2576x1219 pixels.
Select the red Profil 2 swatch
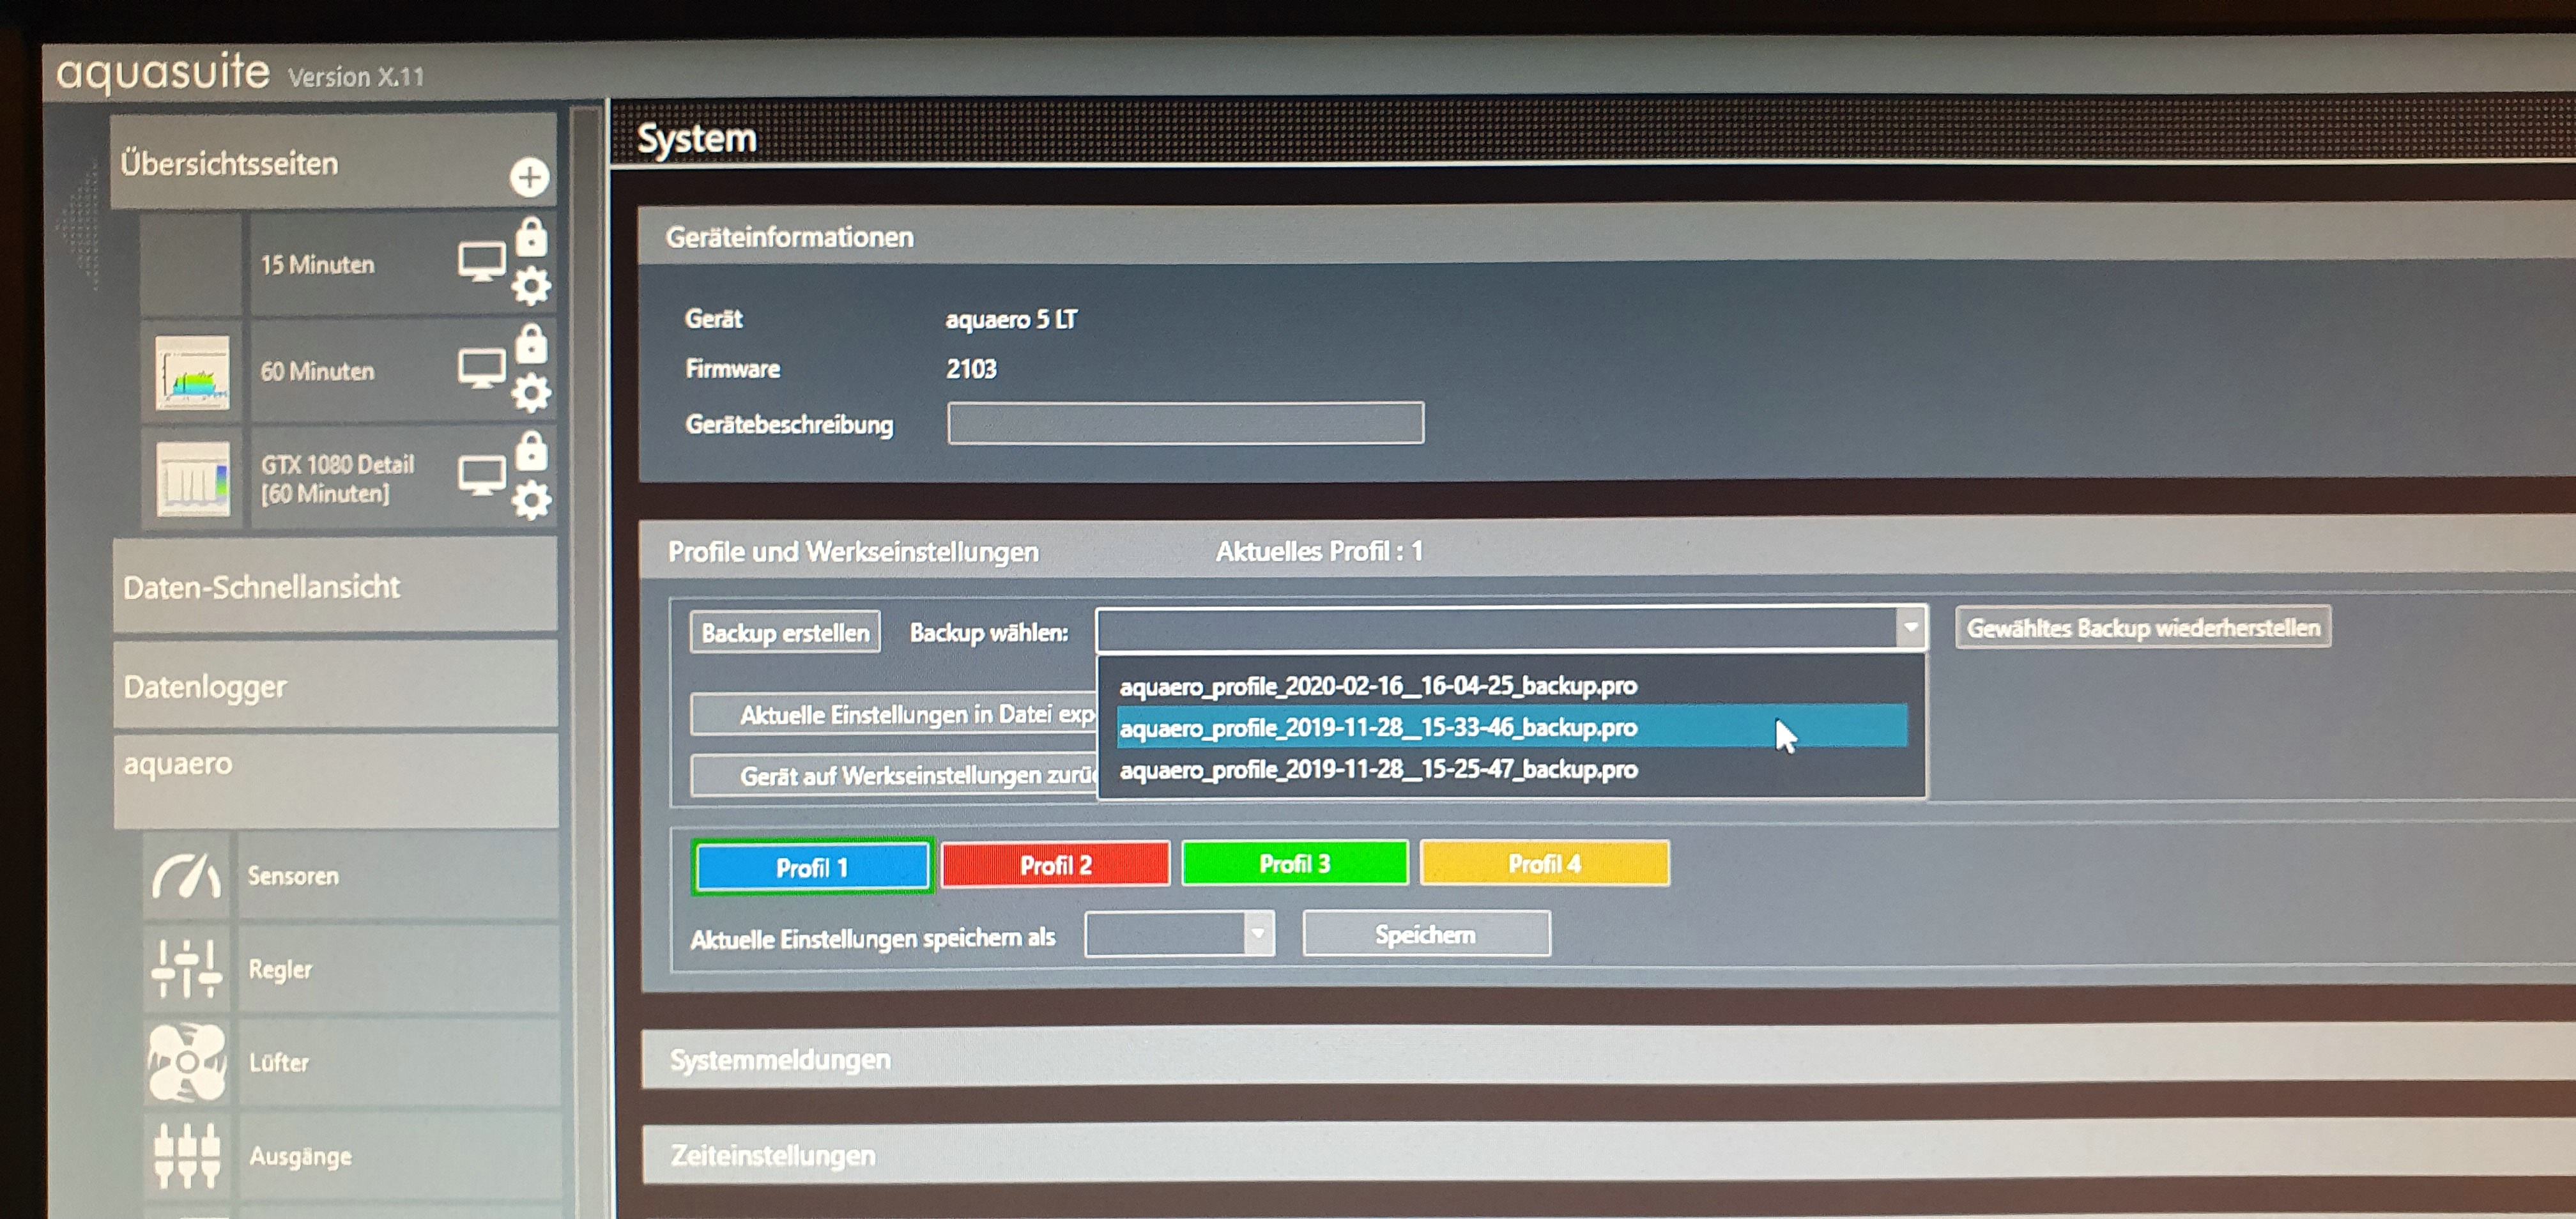click(x=1055, y=865)
